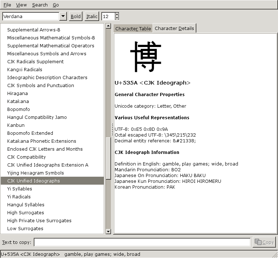The height and width of the screenshot is (258, 278).
Task: Open the Search menu
Action: (40, 5)
